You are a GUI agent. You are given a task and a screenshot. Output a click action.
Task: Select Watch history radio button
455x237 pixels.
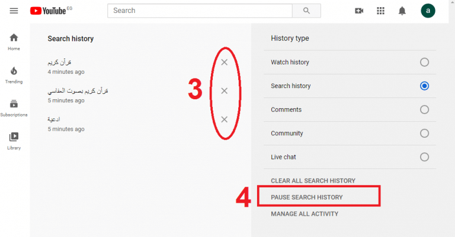424,62
